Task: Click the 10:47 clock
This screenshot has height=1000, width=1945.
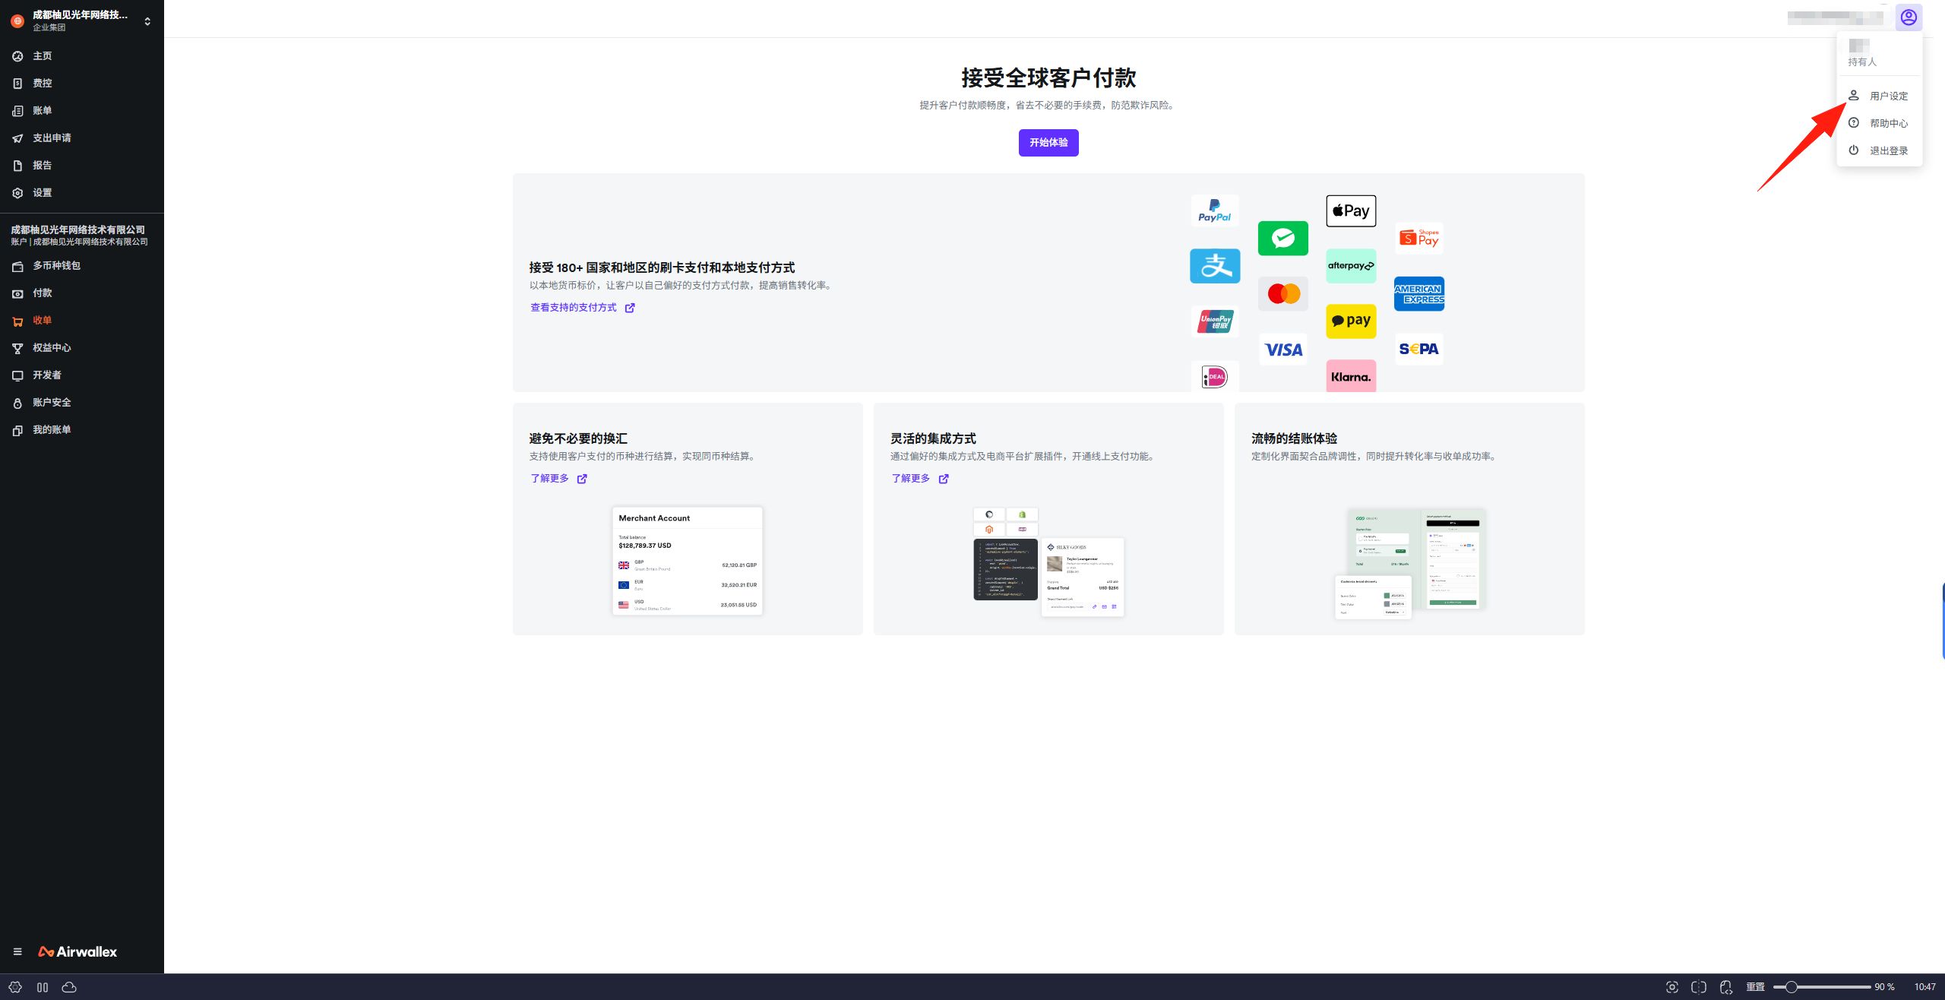Action: [x=1924, y=987]
